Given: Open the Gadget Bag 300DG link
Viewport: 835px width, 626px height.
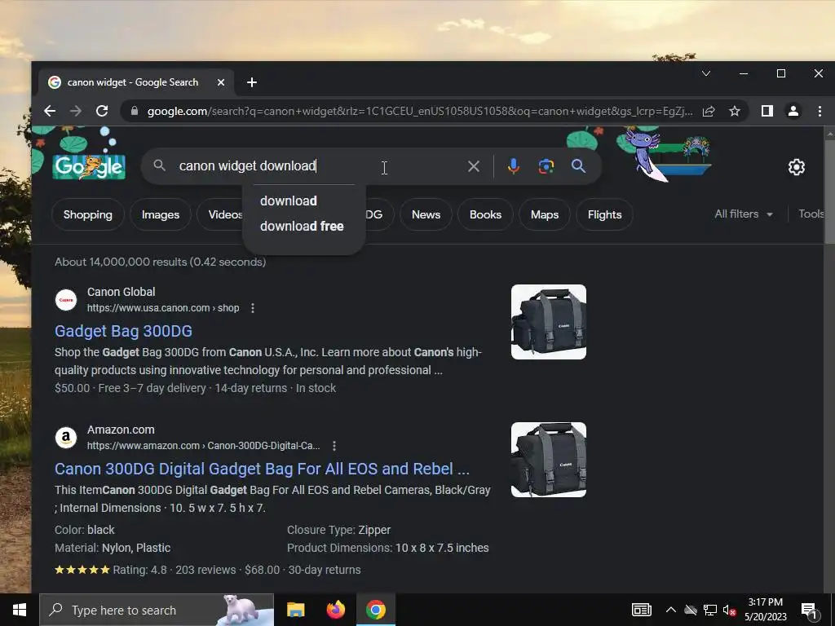Looking at the screenshot, I should 123,331.
